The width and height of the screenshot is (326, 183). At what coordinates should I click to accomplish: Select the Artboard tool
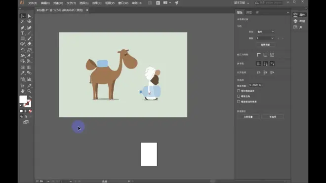click(22, 85)
